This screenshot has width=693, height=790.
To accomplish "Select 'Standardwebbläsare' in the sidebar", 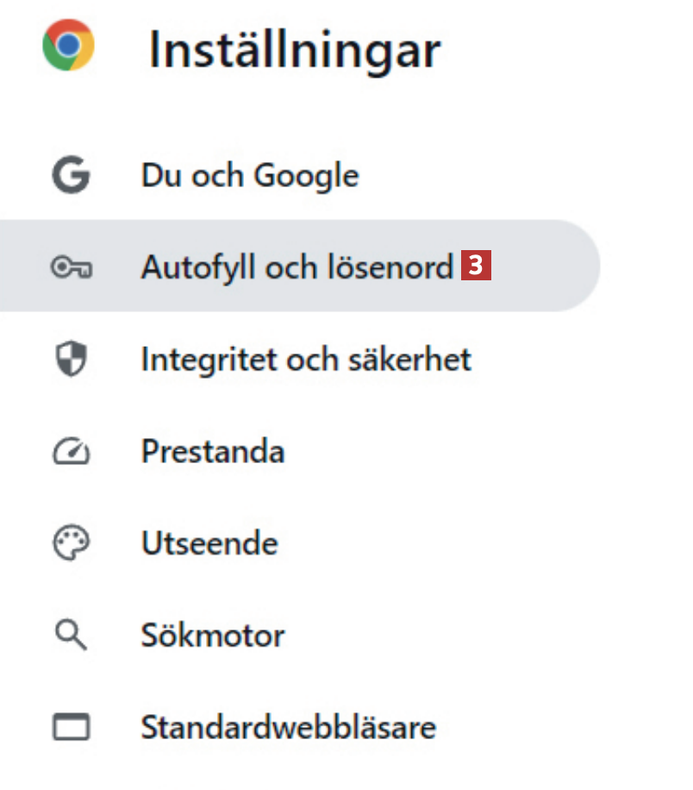I will (288, 728).
